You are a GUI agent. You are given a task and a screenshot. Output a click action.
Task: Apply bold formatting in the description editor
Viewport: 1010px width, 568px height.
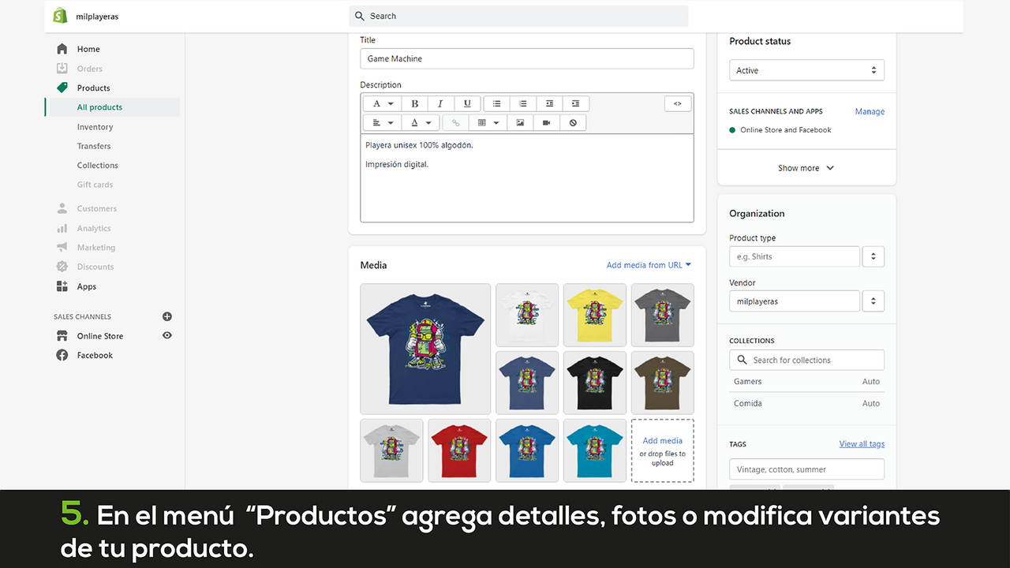pos(414,103)
